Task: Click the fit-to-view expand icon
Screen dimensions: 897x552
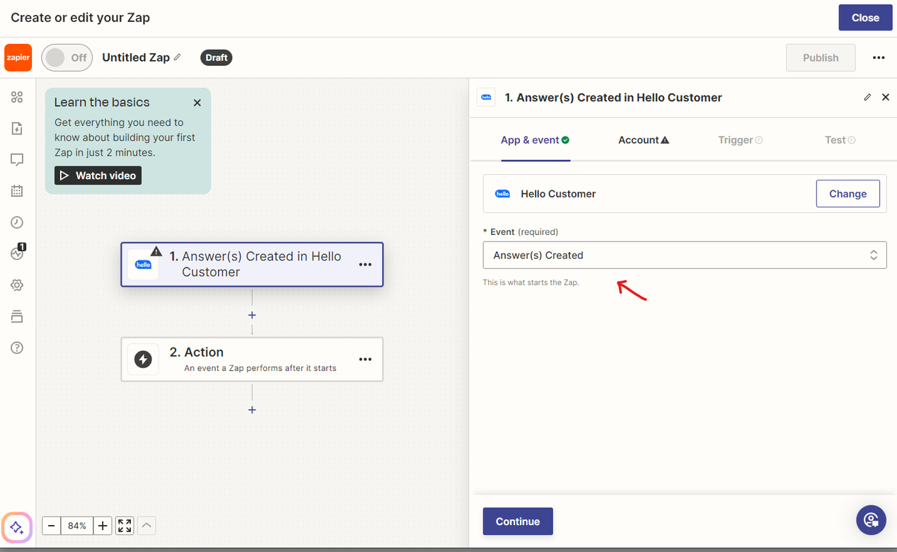Action: pos(125,526)
